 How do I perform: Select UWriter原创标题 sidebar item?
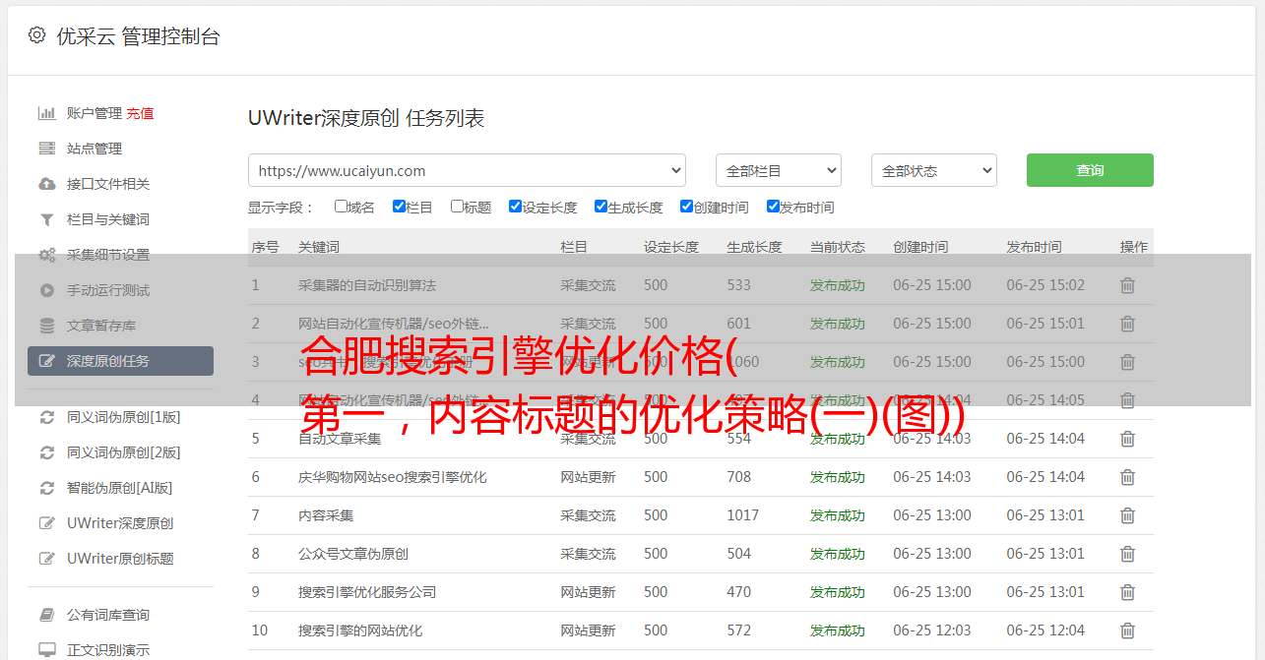tap(120, 559)
